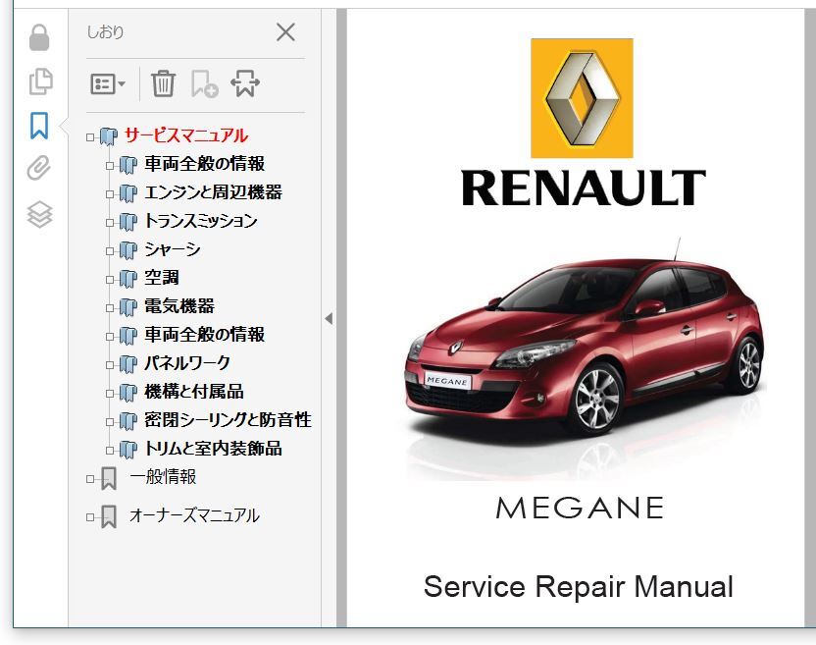Open the layers panel icon
816x645 pixels.
(x=39, y=214)
